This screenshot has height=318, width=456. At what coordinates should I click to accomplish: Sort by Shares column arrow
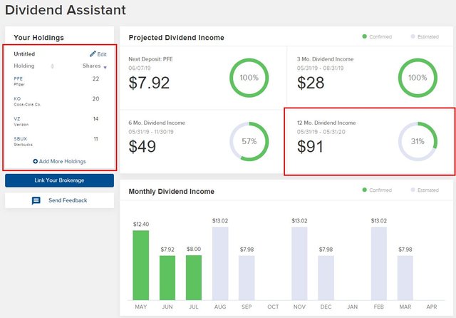(x=105, y=68)
